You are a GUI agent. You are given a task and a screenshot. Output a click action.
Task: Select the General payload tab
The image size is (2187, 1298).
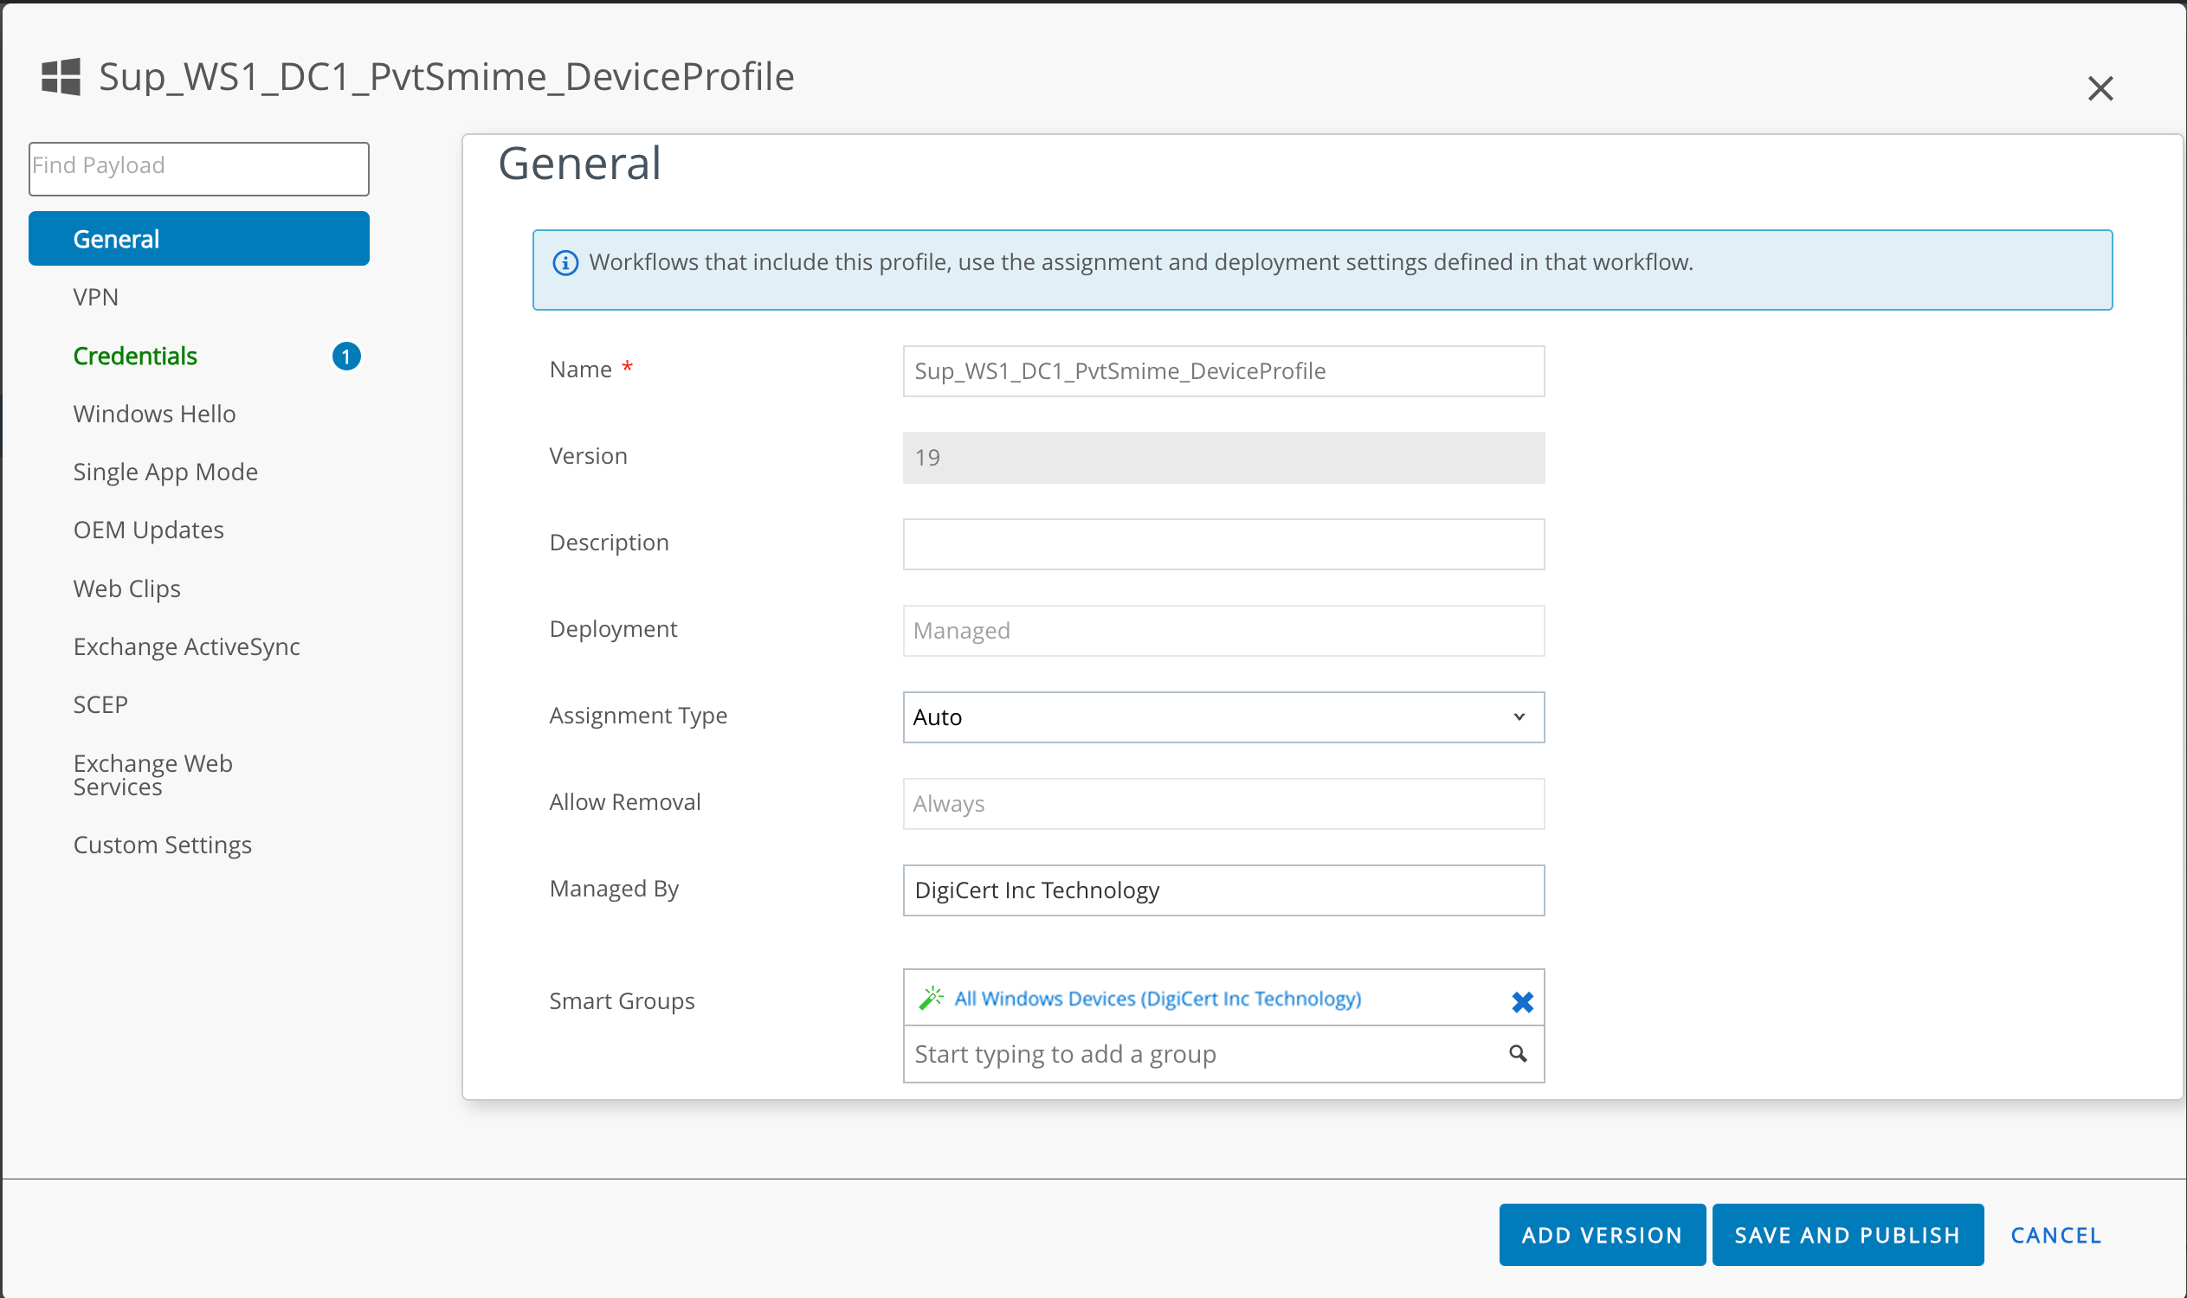click(198, 239)
